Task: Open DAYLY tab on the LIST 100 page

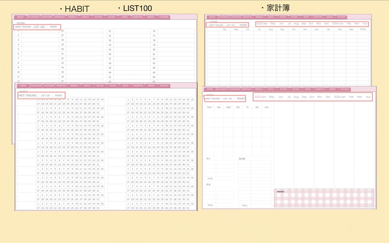Action: [85, 17]
